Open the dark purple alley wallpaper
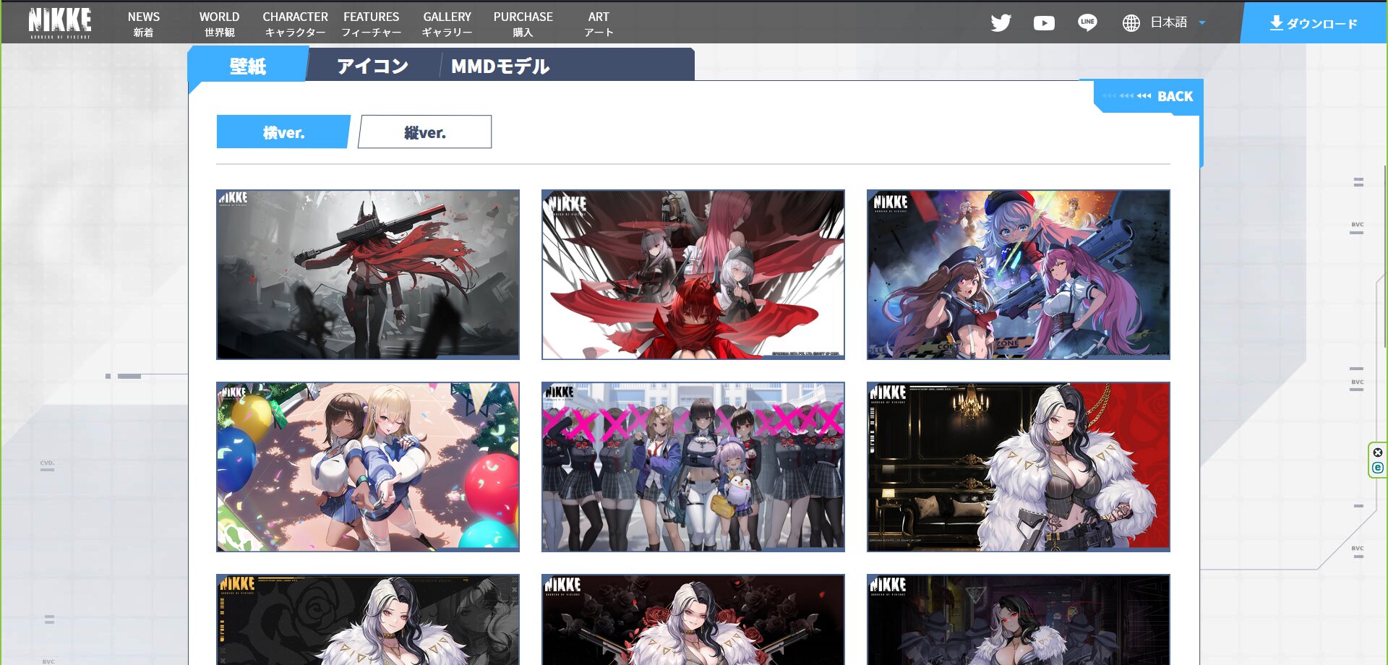The height and width of the screenshot is (665, 1388). 1019,619
